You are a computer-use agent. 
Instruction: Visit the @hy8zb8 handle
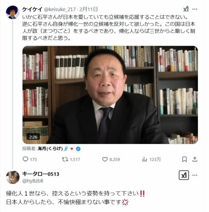tap(33, 181)
